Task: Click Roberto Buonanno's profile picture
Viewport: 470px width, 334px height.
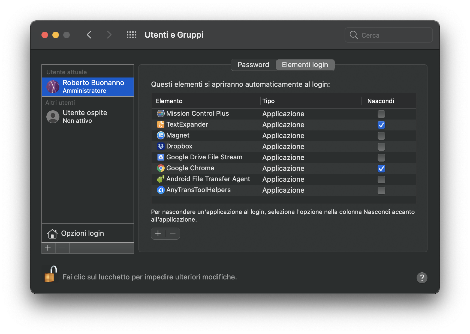Action: point(53,87)
